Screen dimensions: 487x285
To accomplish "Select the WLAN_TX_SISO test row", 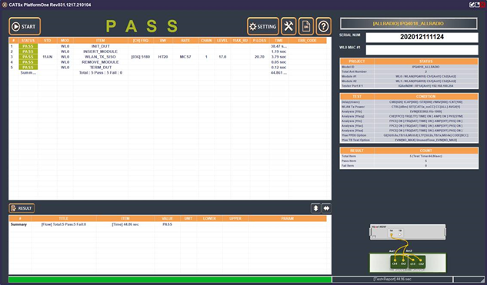I will click(168, 57).
